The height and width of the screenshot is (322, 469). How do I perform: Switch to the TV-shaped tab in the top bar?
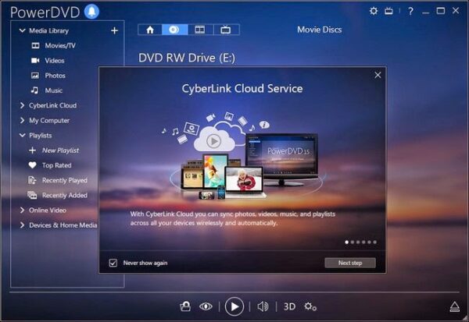point(226,30)
